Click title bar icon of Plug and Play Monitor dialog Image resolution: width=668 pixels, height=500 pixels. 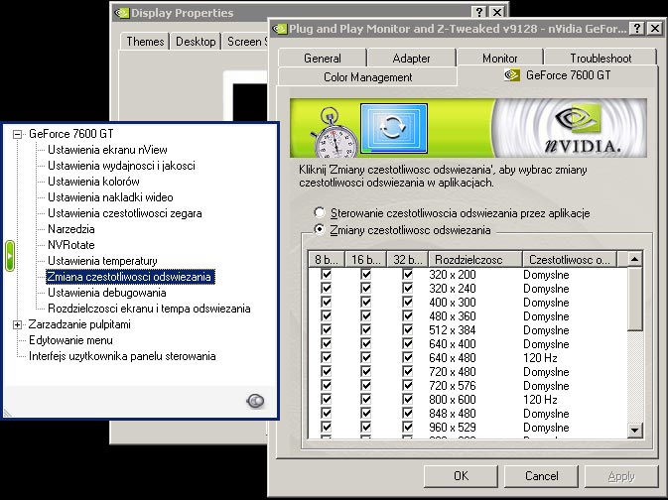[x=280, y=29]
